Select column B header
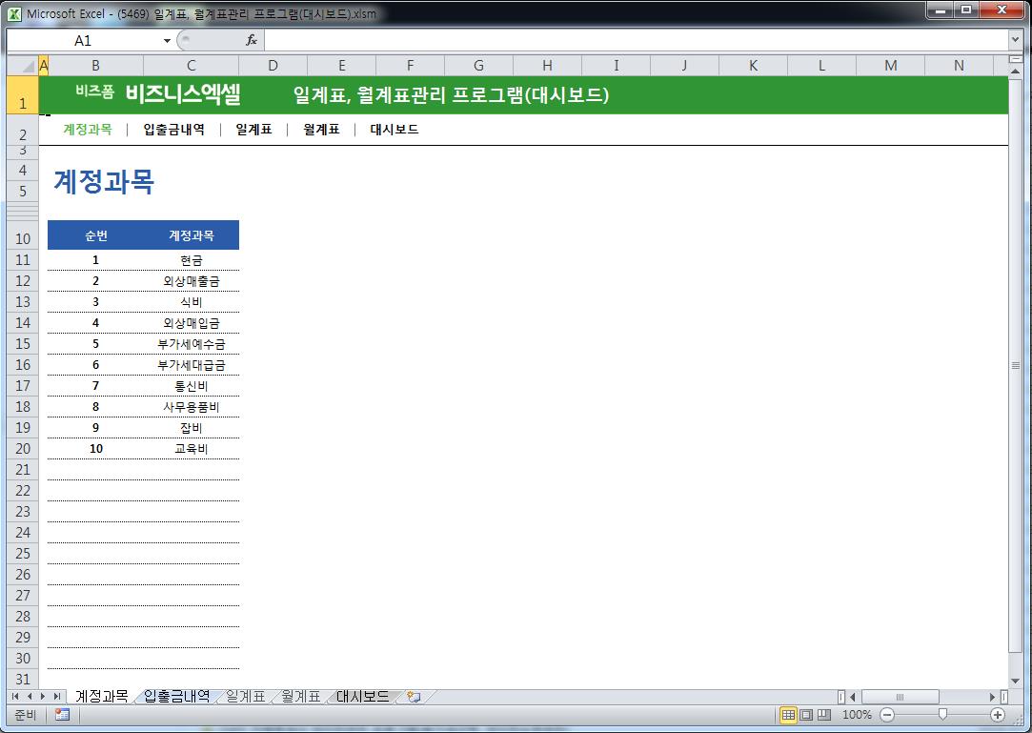 click(95, 65)
